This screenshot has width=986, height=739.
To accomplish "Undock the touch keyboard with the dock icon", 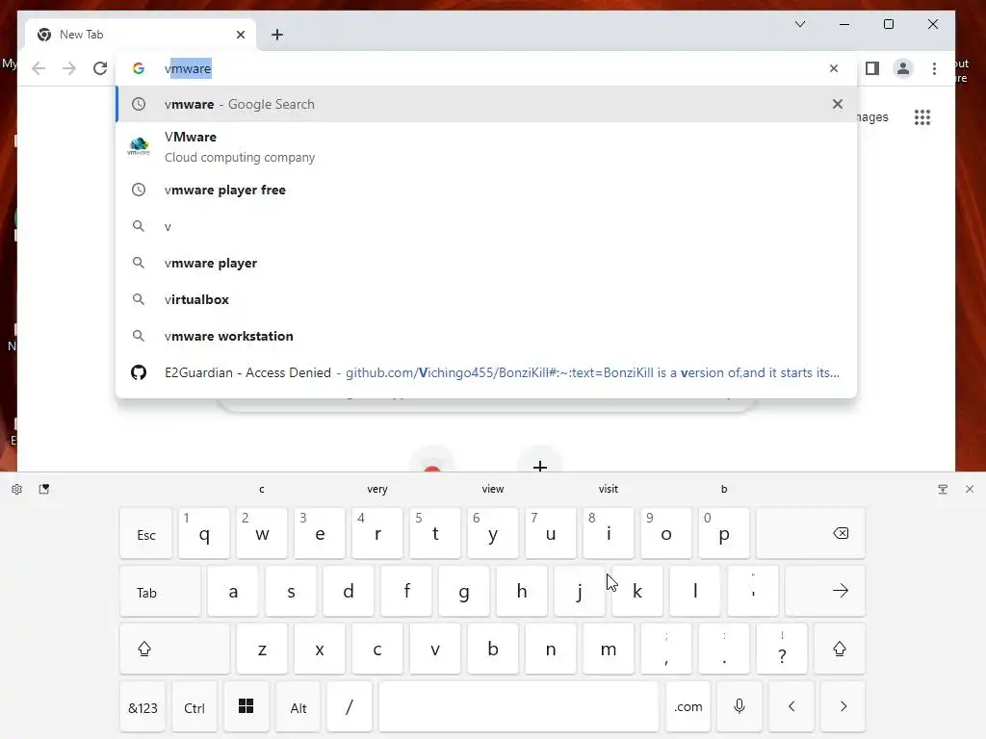I will pos(943,489).
